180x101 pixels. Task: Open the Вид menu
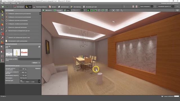pyautogui.click(x=18, y=3)
